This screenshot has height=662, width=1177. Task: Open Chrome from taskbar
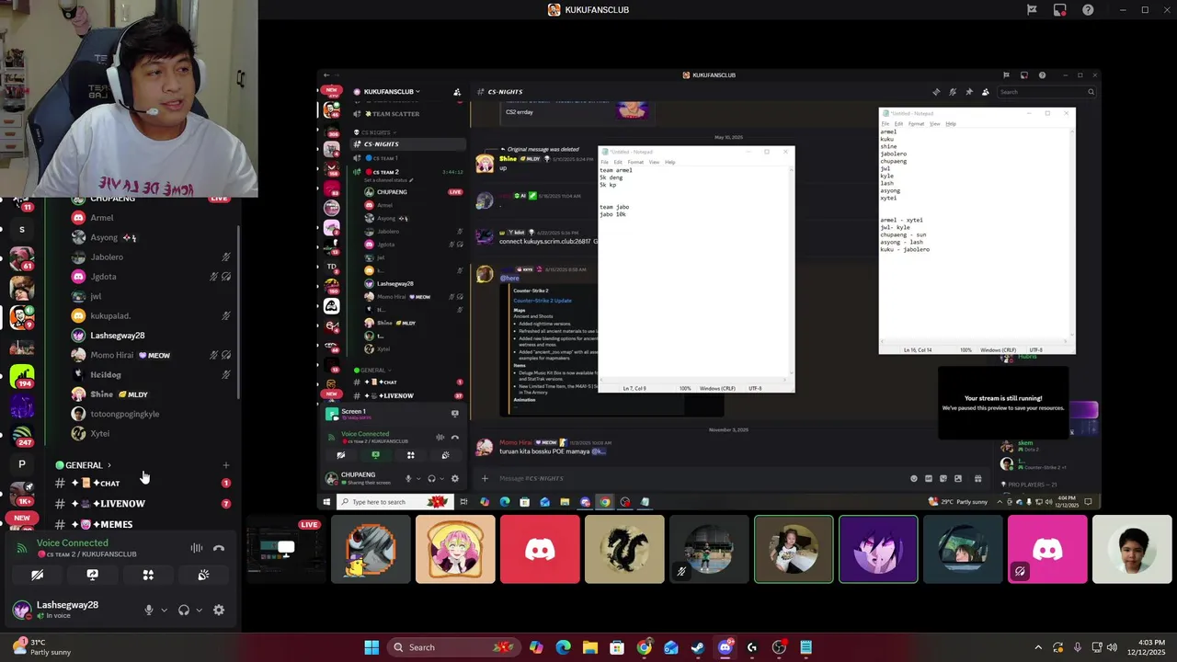(x=645, y=647)
